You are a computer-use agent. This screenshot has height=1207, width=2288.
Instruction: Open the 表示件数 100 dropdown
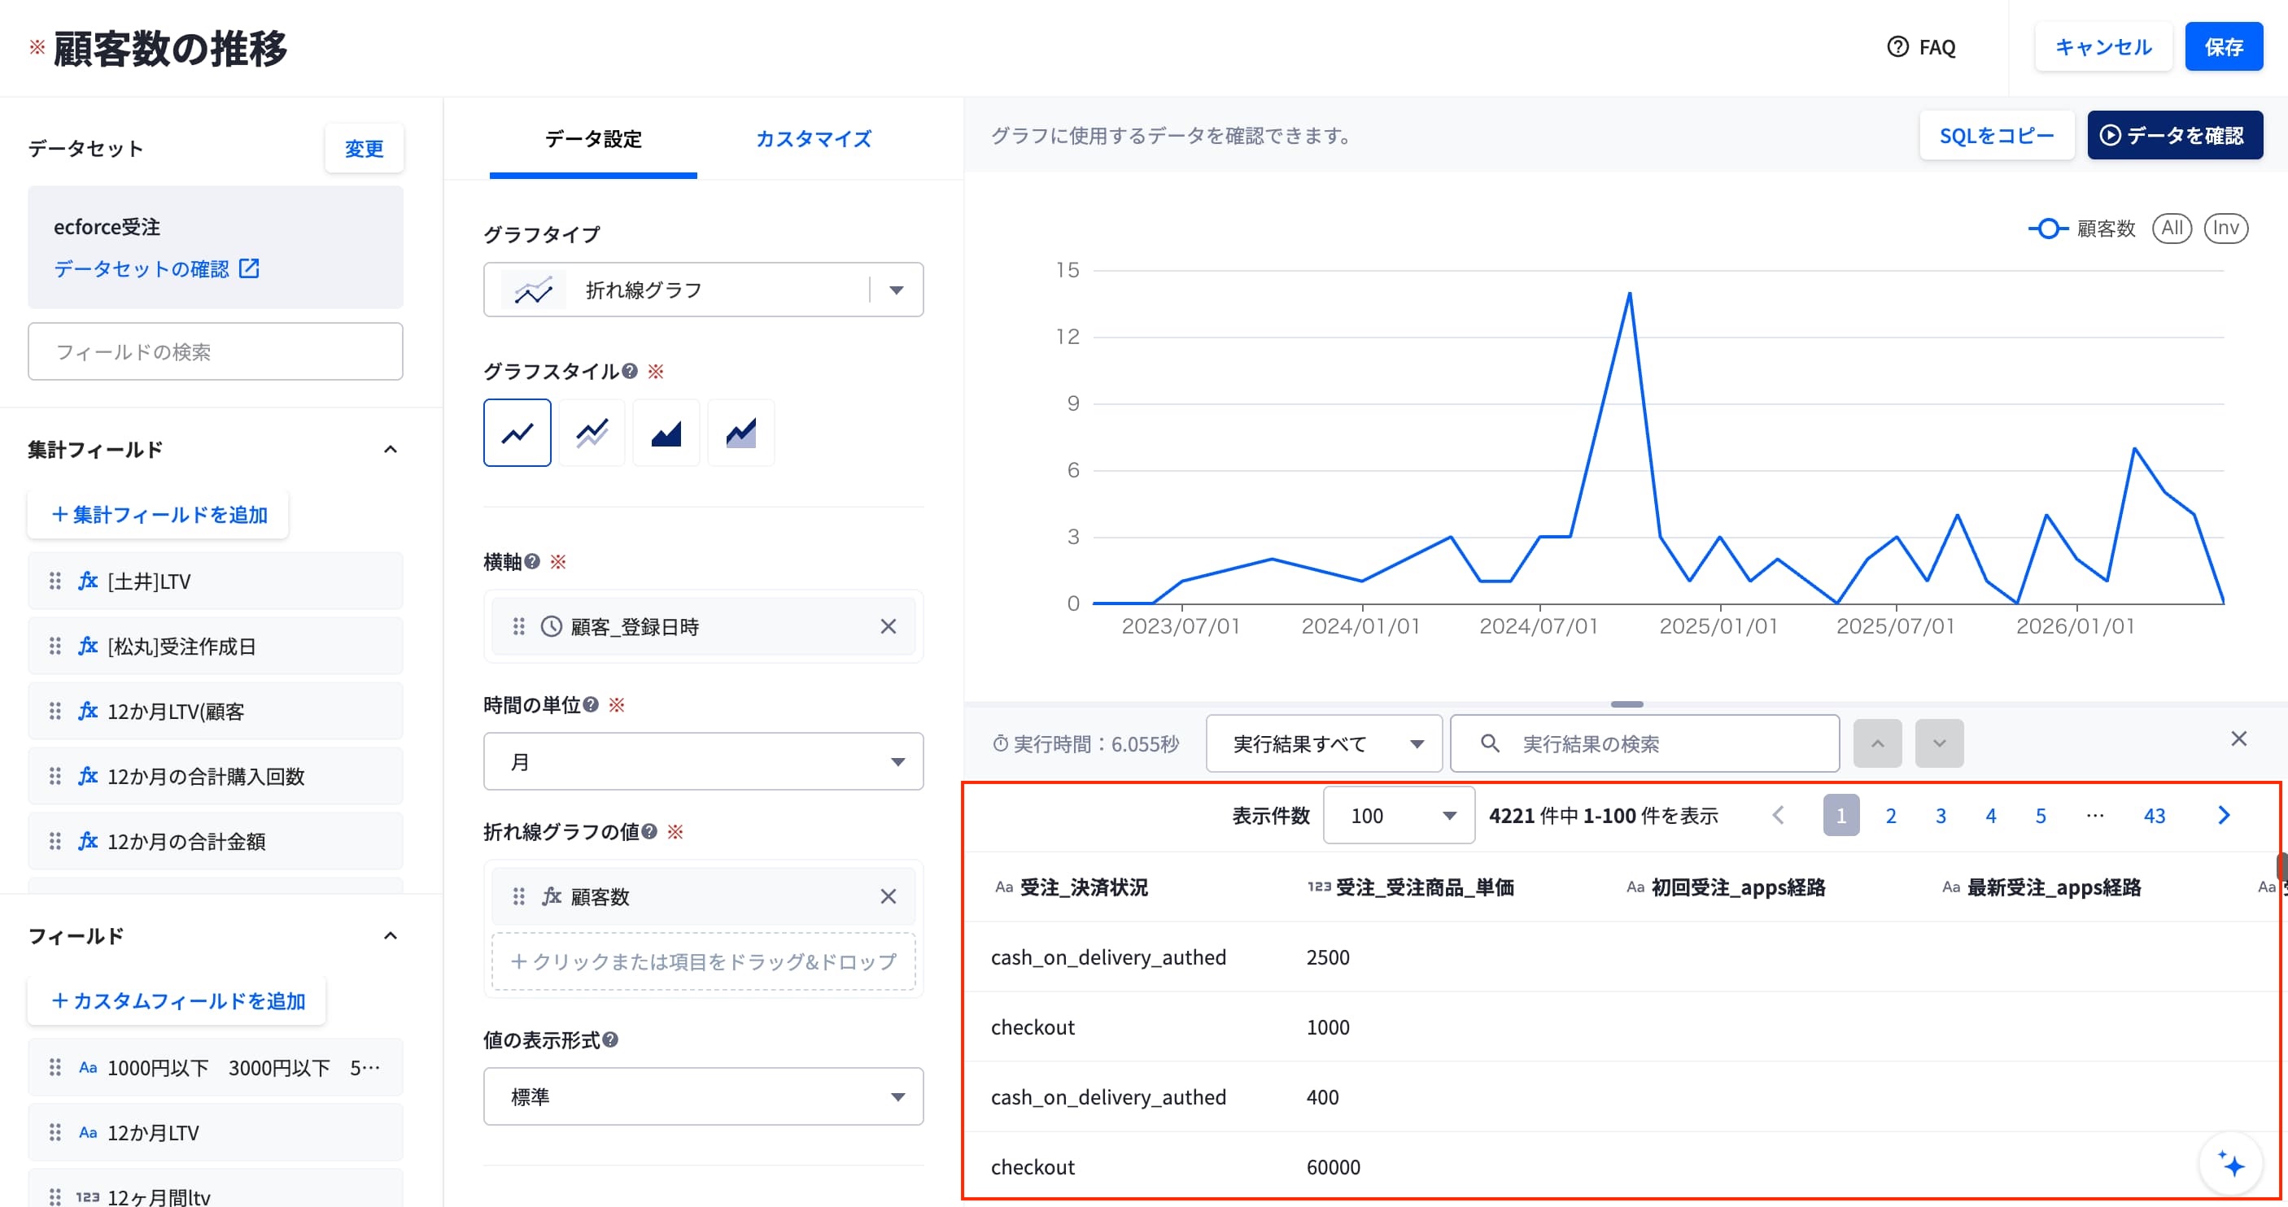tap(1399, 815)
